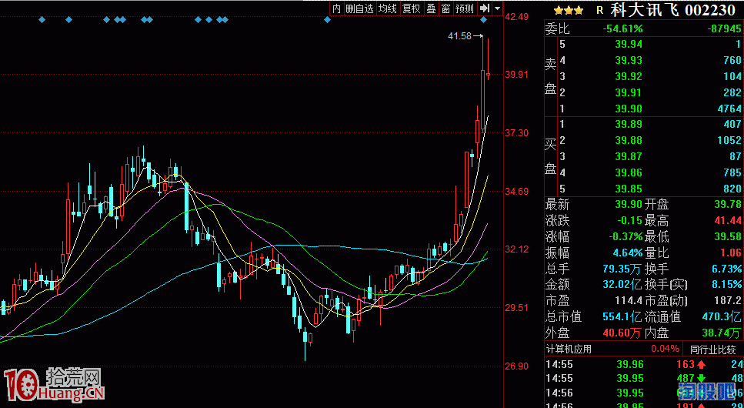
Task: Click the 窗 window button
Action: click(445, 8)
